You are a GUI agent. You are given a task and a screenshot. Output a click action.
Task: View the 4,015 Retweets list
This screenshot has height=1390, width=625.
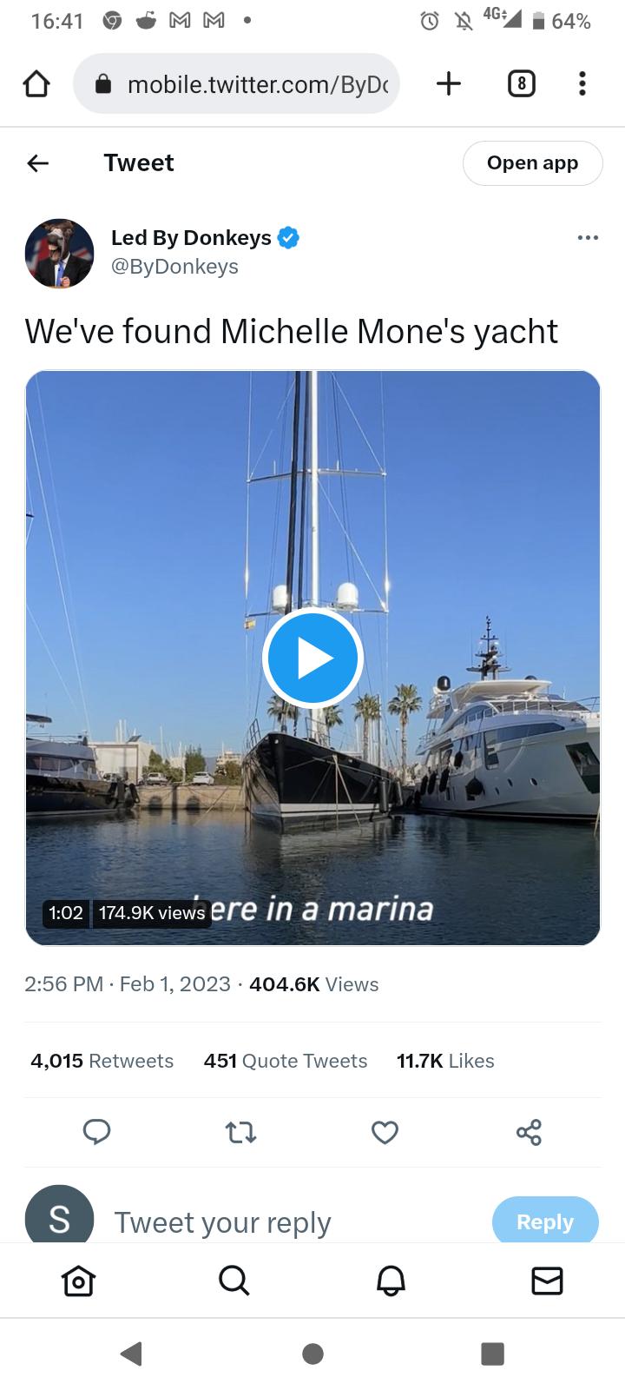[102, 1060]
